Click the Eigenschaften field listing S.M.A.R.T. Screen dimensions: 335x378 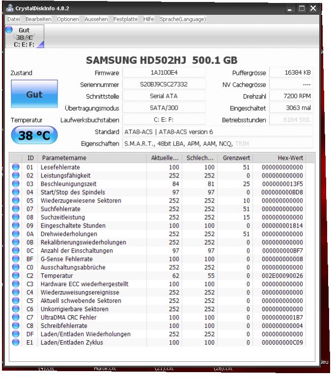218,144
